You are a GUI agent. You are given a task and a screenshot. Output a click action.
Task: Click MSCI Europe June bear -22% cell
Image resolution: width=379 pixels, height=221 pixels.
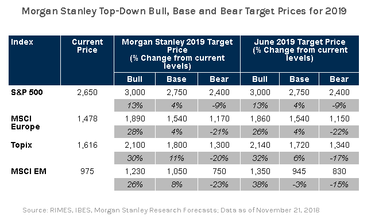tap(339, 132)
